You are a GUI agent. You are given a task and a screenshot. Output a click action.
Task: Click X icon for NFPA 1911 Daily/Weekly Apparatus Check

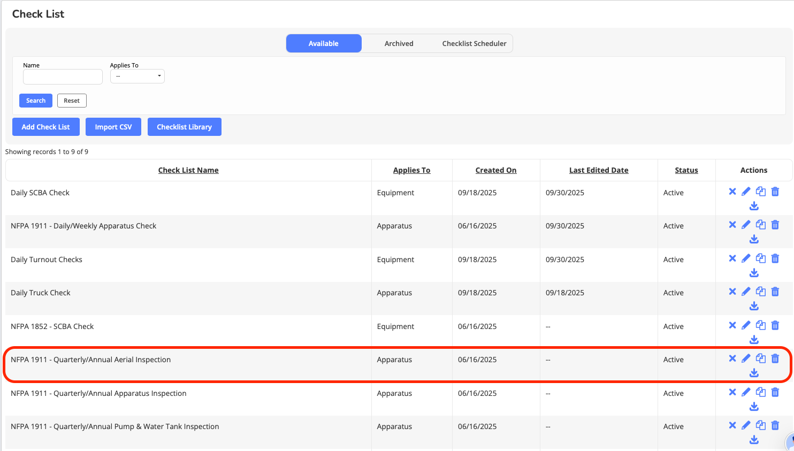(x=732, y=225)
